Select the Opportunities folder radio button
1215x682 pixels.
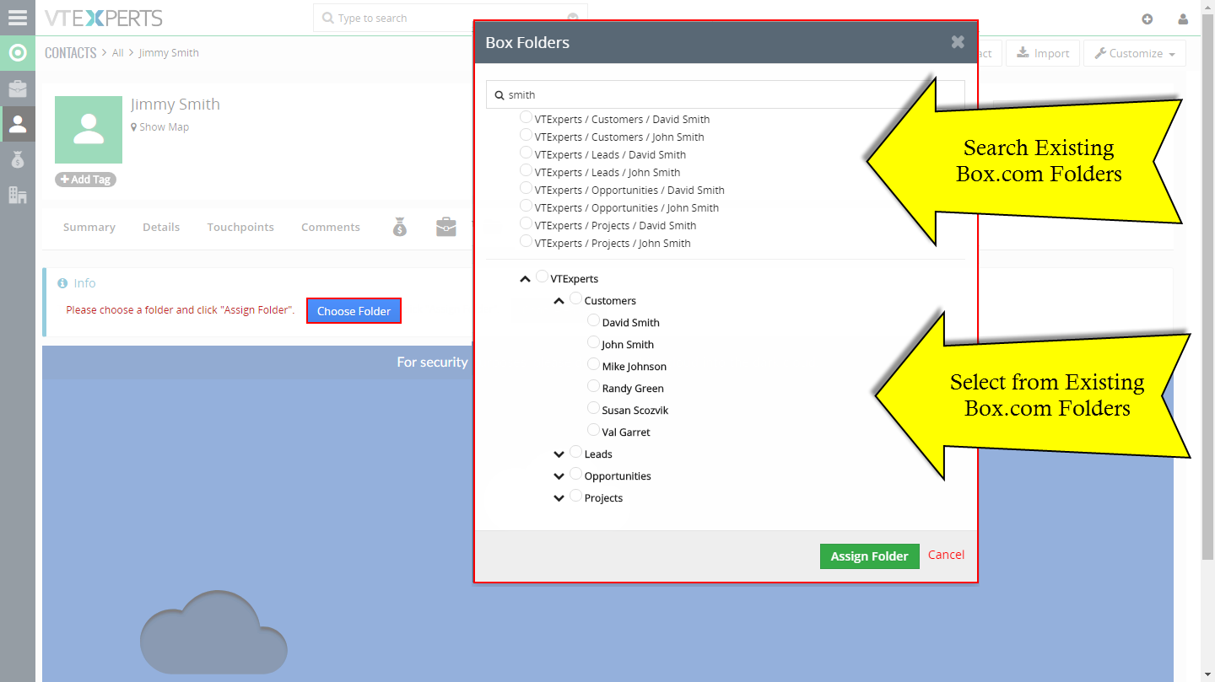point(576,474)
